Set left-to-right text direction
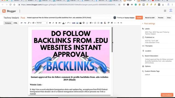The height and width of the screenshot is (98, 175). [118, 23]
